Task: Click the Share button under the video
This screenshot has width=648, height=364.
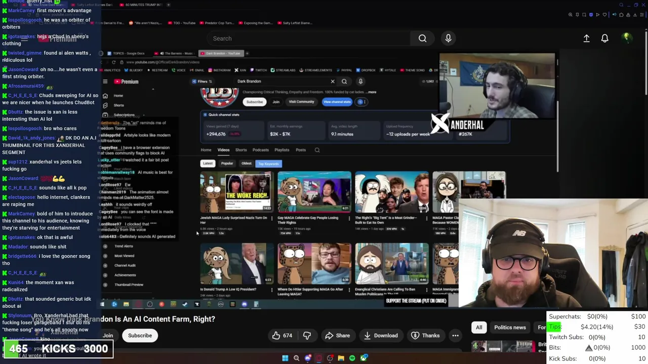Action: 337,335
